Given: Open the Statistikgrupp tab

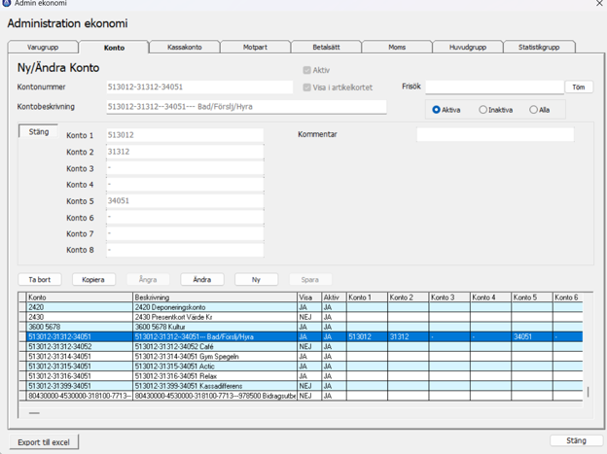Looking at the screenshot, I should pos(539,48).
